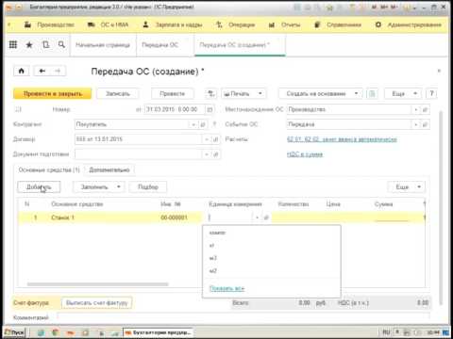Open the Документ подготовки card icon

216,154
